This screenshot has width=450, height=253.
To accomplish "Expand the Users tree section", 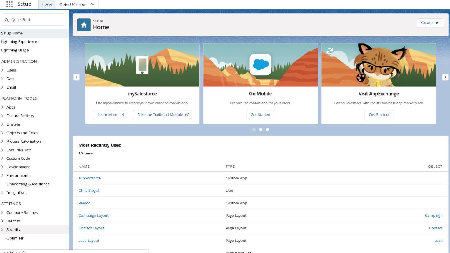I will [x=3, y=70].
